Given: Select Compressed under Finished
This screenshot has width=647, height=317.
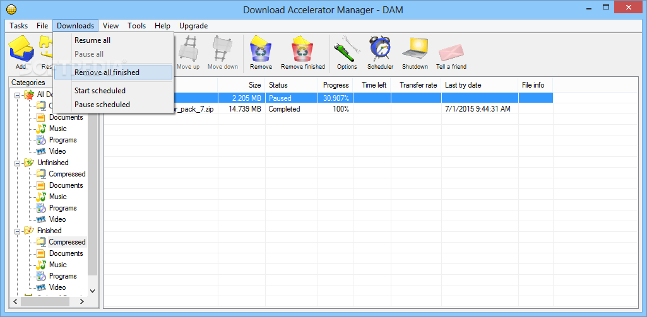Looking at the screenshot, I should tap(67, 242).
